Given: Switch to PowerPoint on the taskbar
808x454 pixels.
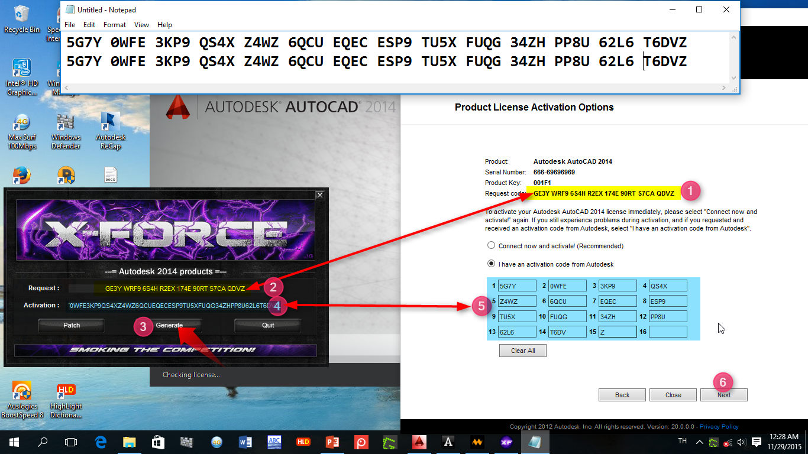Looking at the screenshot, I should point(332,442).
